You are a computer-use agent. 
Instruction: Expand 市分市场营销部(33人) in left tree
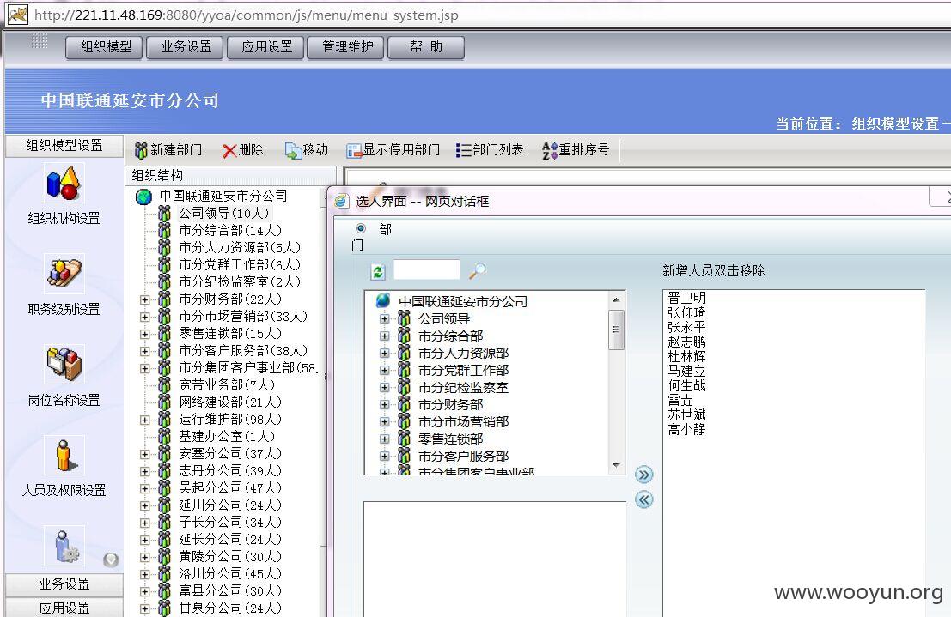point(144,317)
